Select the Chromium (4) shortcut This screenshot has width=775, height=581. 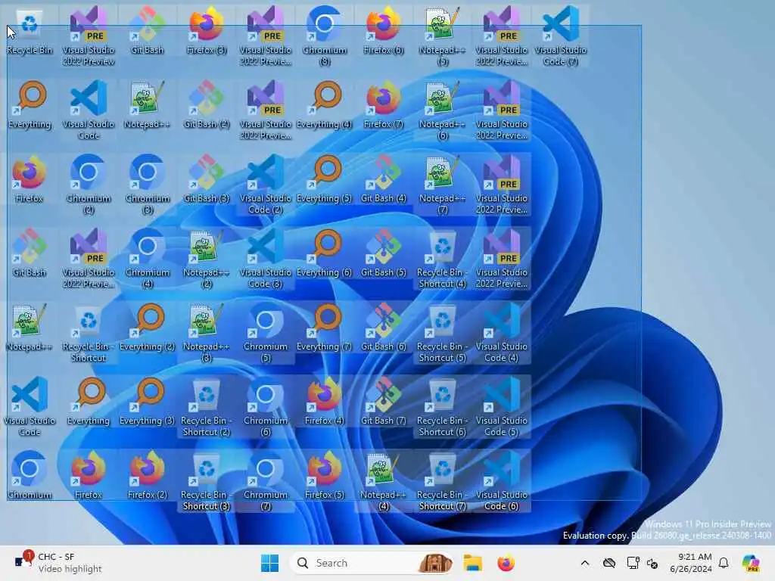148,259
